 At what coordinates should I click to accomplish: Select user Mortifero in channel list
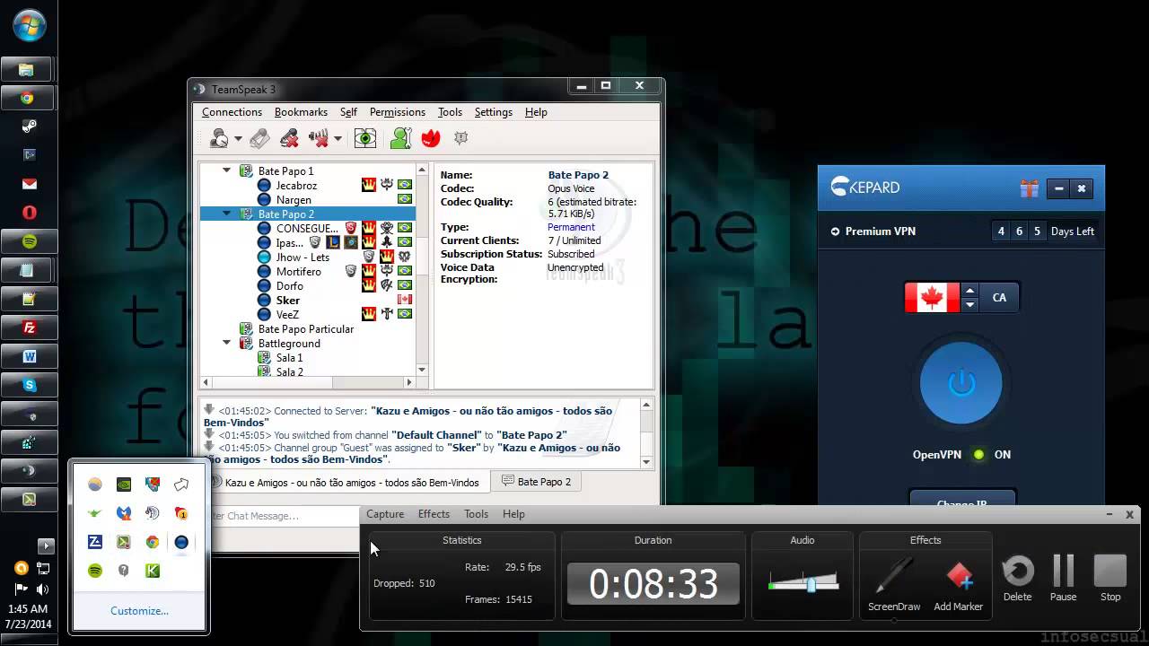[298, 272]
